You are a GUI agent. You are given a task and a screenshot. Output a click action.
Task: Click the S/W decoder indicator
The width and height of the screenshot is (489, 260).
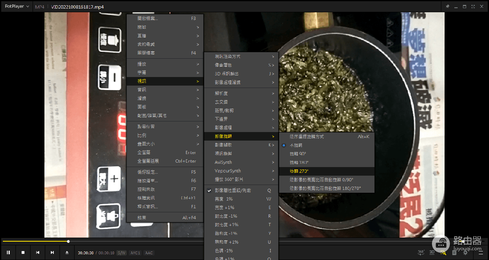click(122, 253)
